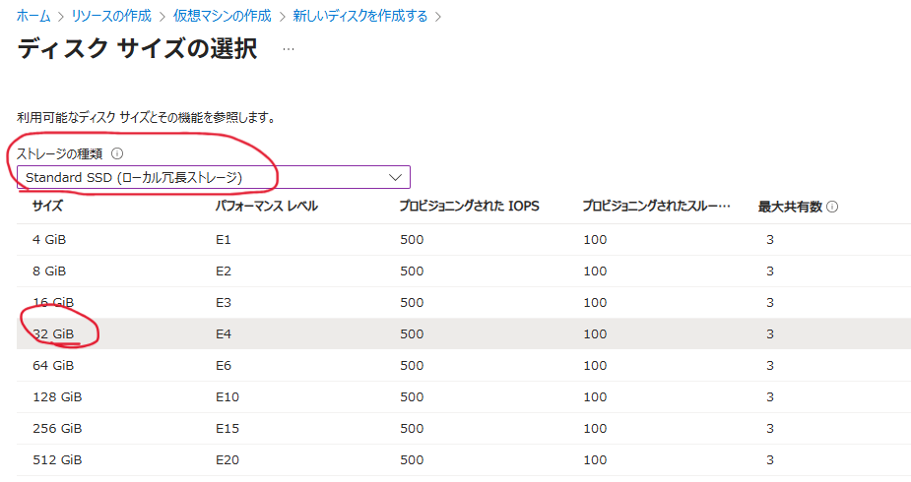Open the ホーム breadcrumb link
911x482 pixels.
(33, 16)
